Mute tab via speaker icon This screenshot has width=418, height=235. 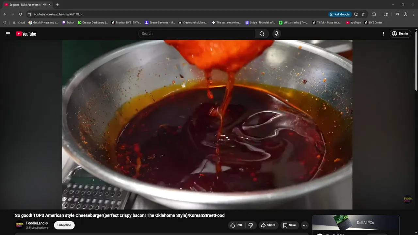coord(44,5)
